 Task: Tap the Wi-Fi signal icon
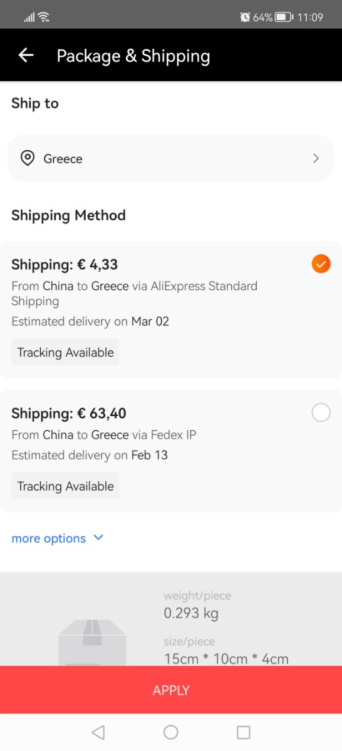click(x=44, y=17)
